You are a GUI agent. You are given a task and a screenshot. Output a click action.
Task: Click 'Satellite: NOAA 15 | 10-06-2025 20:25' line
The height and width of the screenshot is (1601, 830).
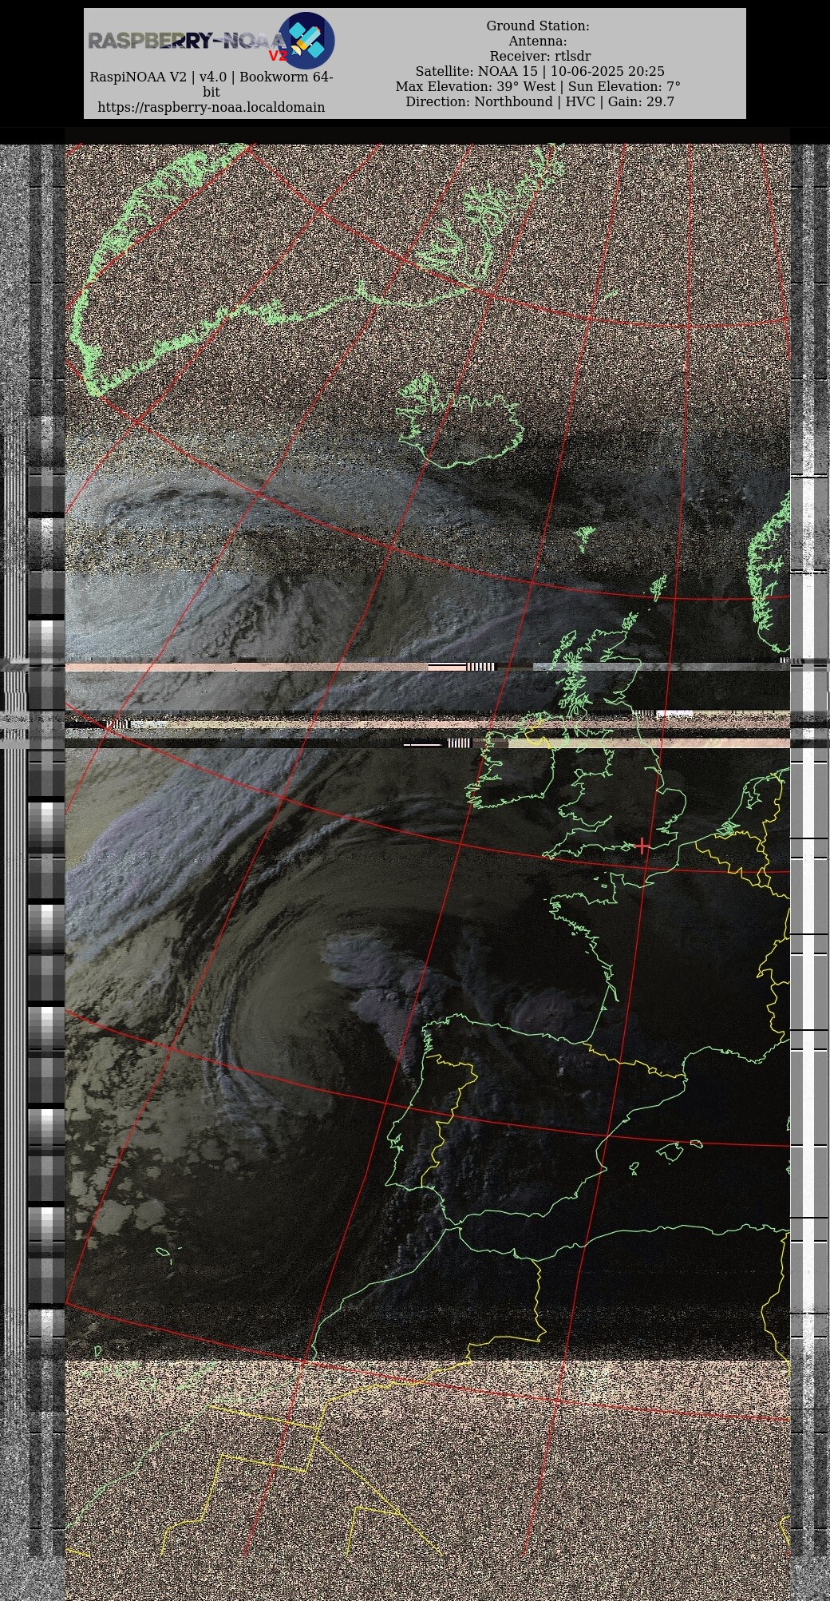[x=539, y=72]
